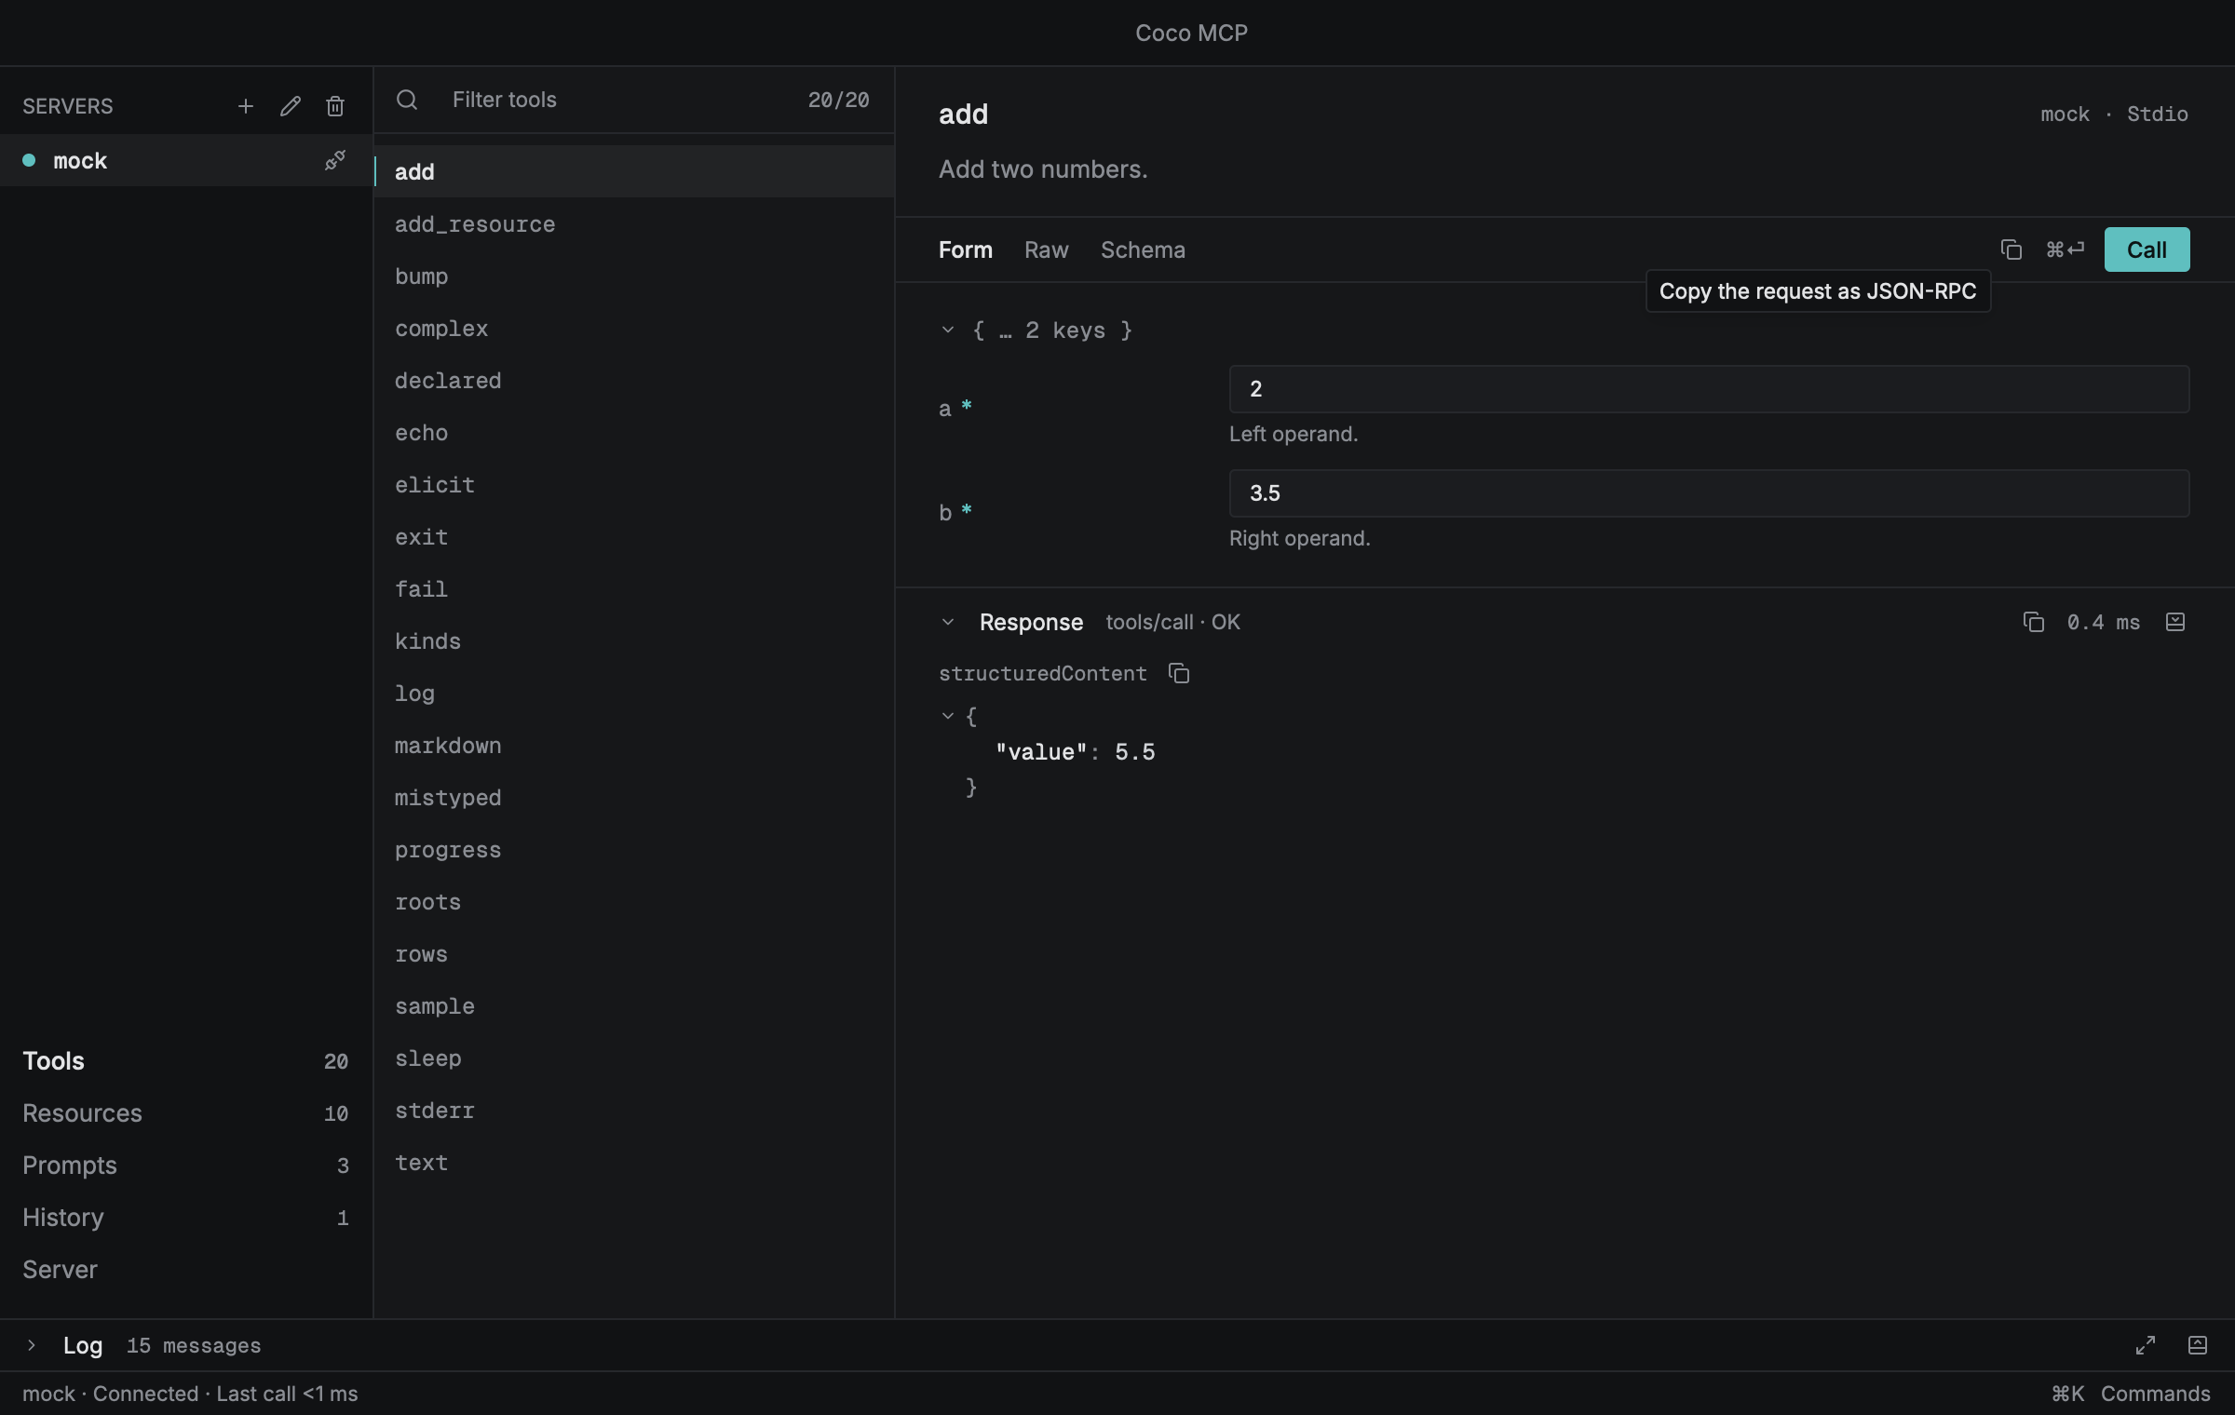
Task: Collapse the structuredContent JSON brace chevron
Action: [948, 716]
